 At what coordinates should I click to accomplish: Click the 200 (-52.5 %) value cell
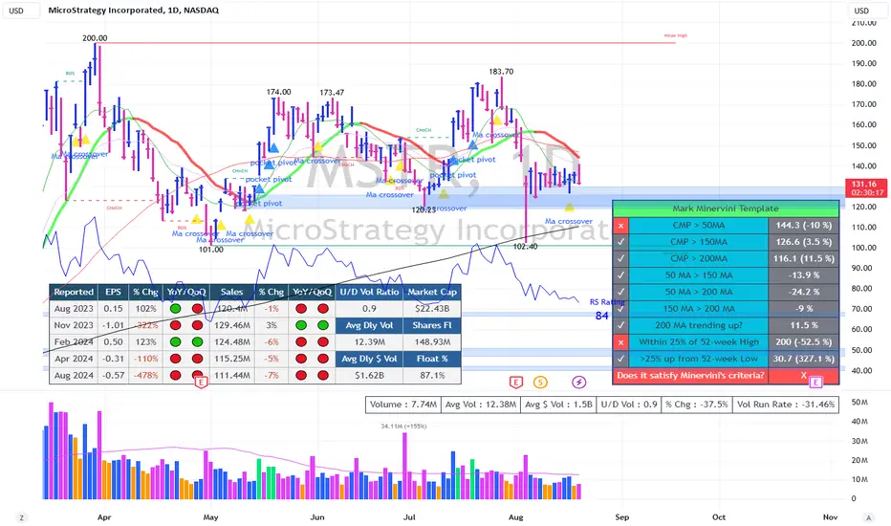(x=803, y=341)
